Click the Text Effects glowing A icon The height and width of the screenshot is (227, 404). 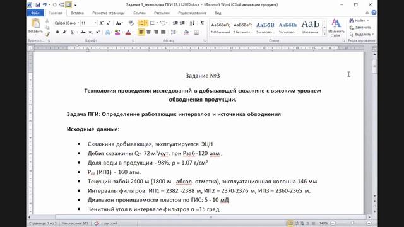pyautogui.click(x=108, y=32)
